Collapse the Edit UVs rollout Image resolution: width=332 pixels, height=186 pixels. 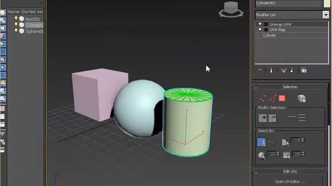click(x=290, y=172)
